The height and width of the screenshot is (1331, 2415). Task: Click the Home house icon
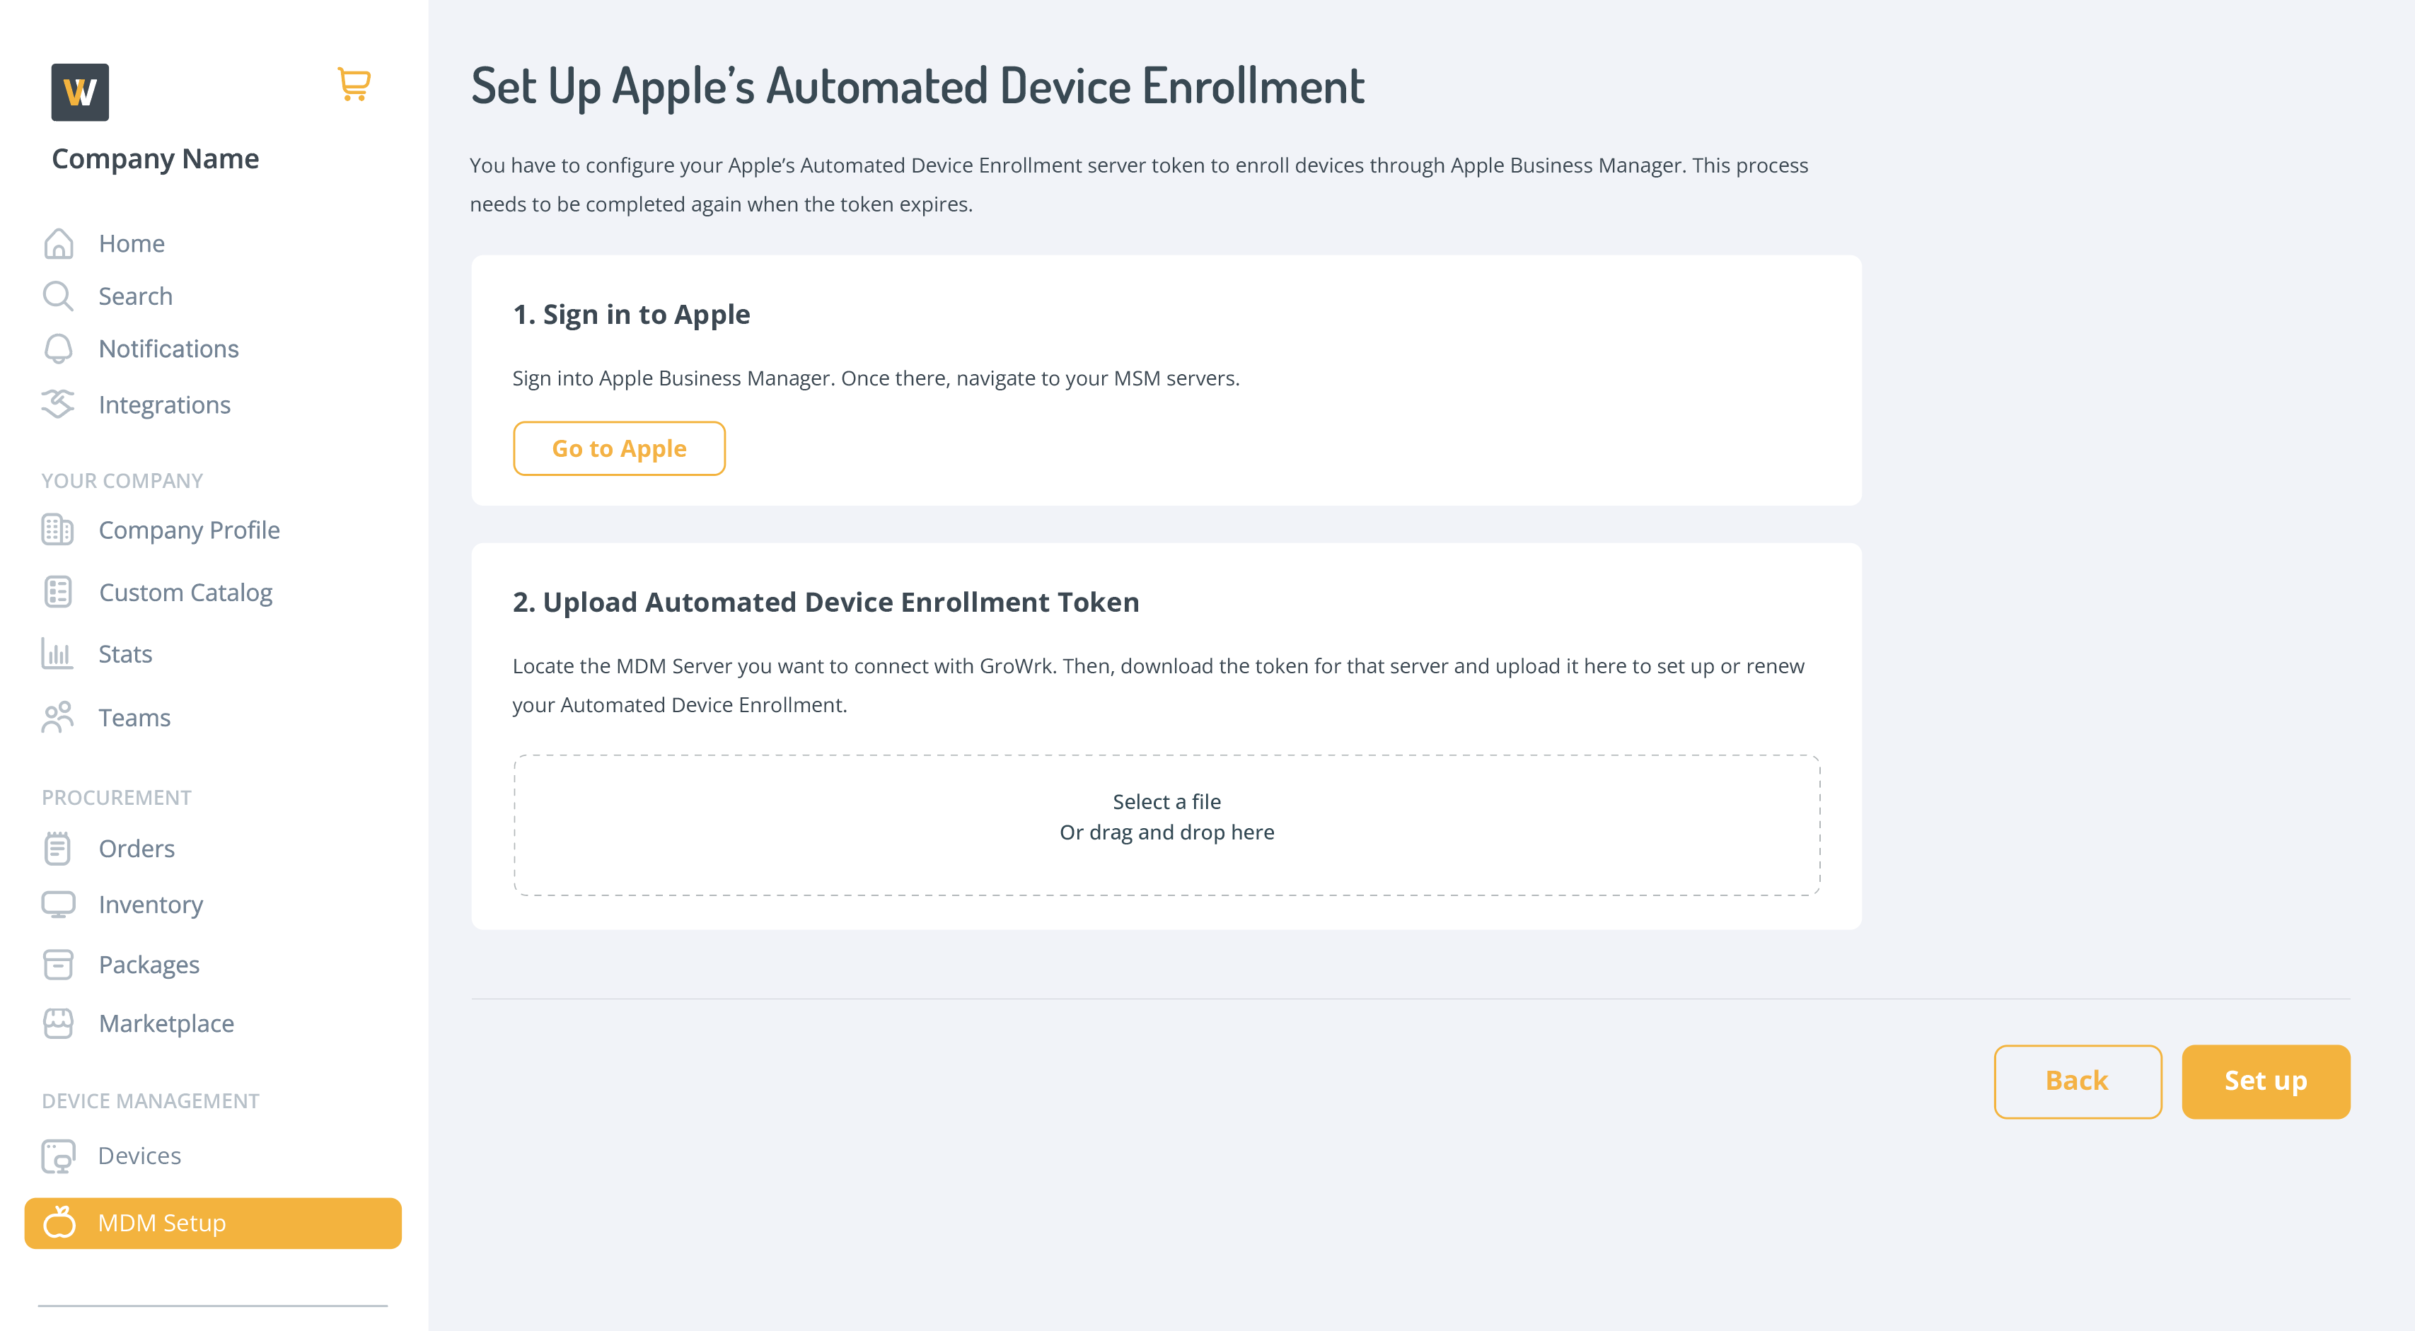pos(58,244)
